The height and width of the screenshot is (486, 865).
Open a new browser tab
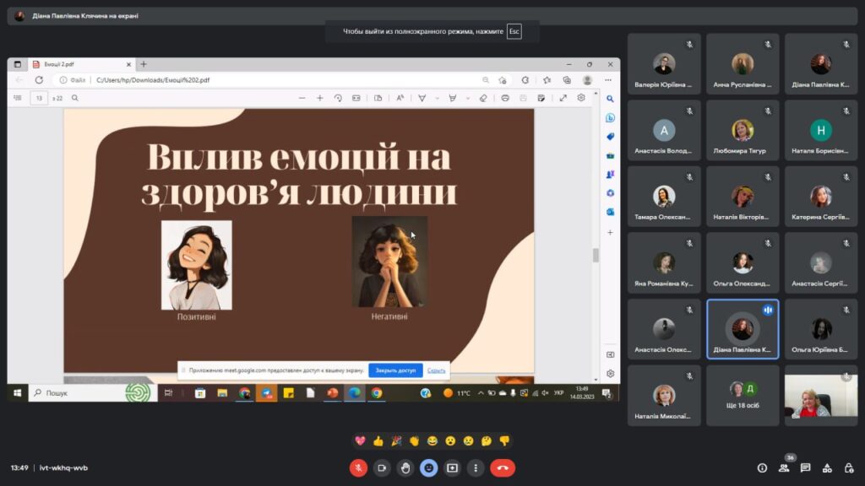144,64
